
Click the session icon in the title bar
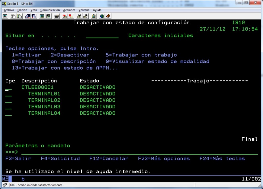[4, 4]
